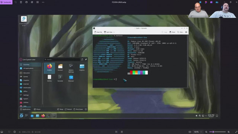
Task: Click the slideshow play icon in viewer toolbar
Action: [38, 2]
